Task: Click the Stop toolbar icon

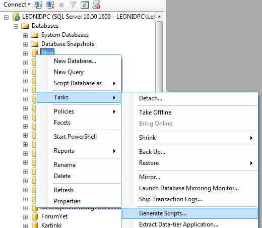Action: pyautogui.click(x=61, y=5)
